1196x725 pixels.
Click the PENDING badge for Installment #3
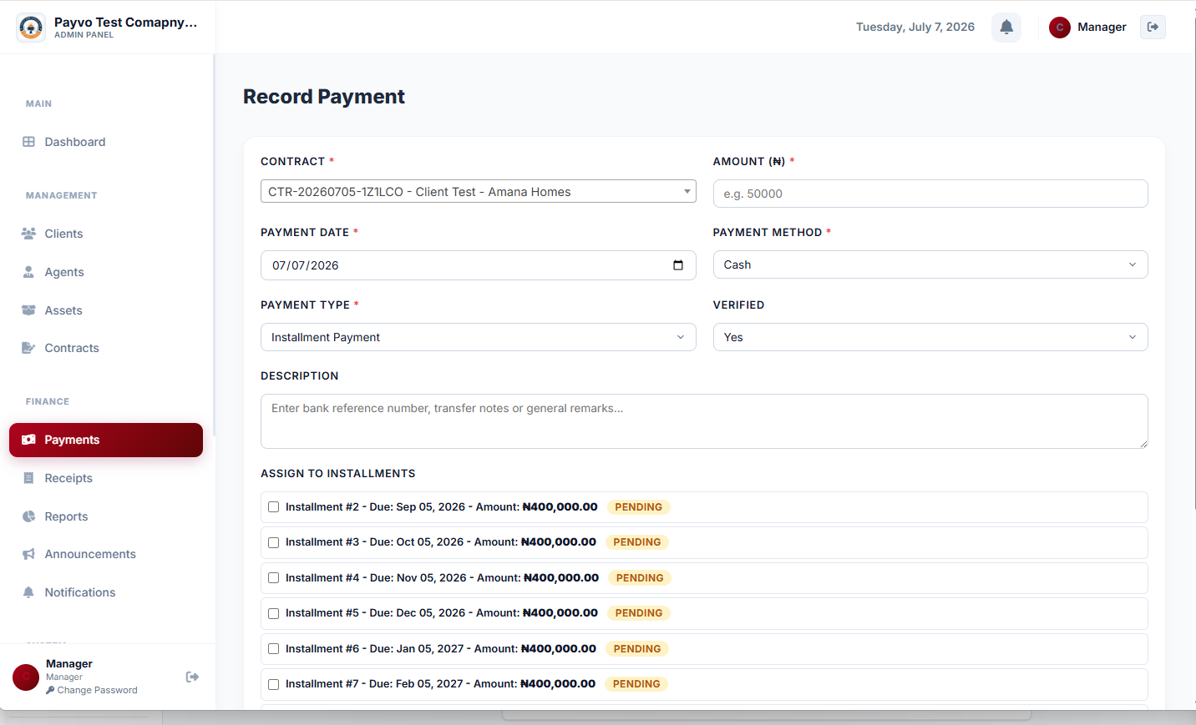(637, 542)
